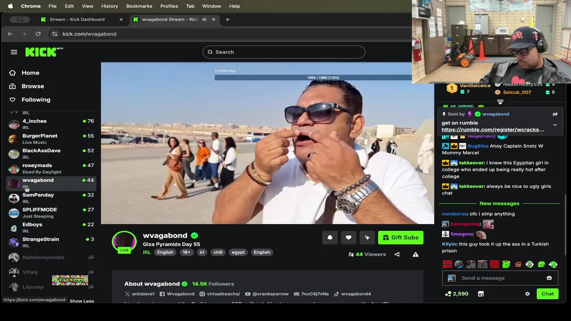Open BlackAssDave channel in sidebar
The height and width of the screenshot is (321, 571).
pos(51,153)
